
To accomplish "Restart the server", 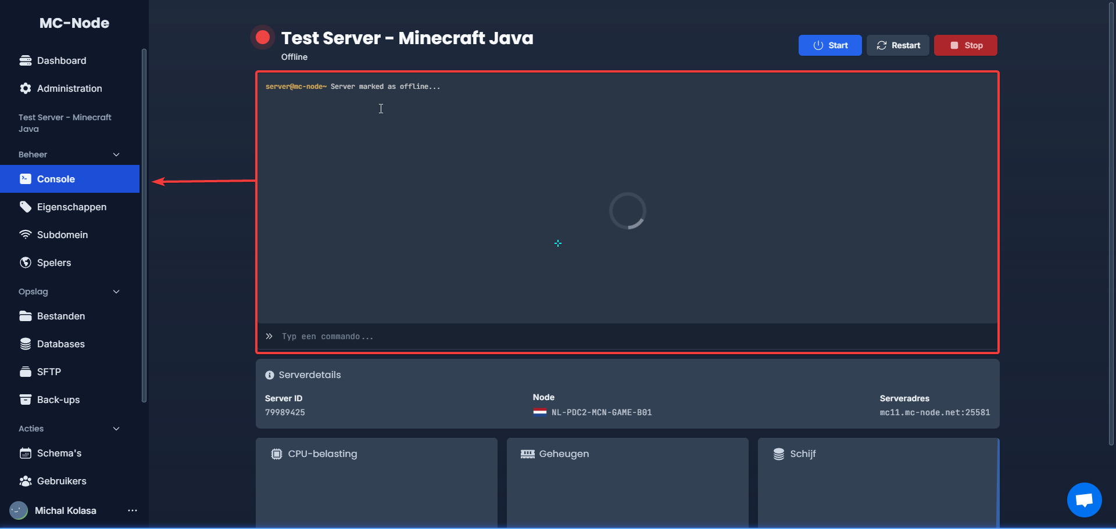I will [898, 45].
